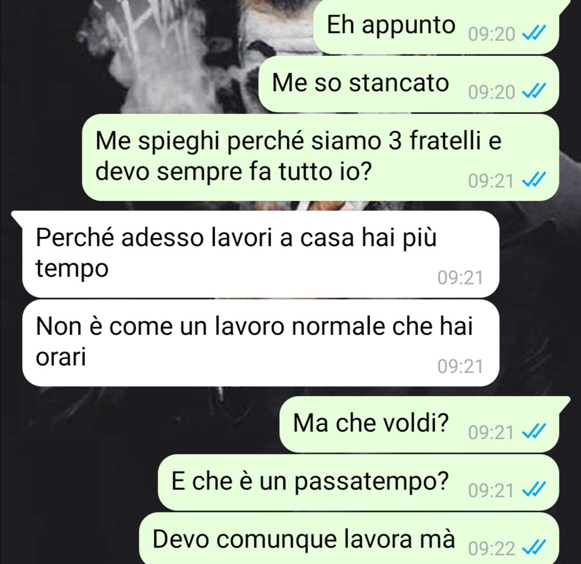Click the blue ticks next to 'Ma che voldi?'

[534, 432]
